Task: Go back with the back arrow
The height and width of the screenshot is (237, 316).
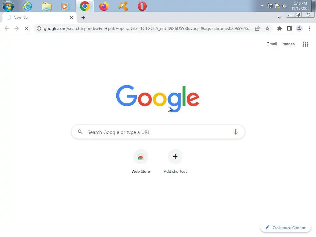Action: pyautogui.click(x=7, y=28)
